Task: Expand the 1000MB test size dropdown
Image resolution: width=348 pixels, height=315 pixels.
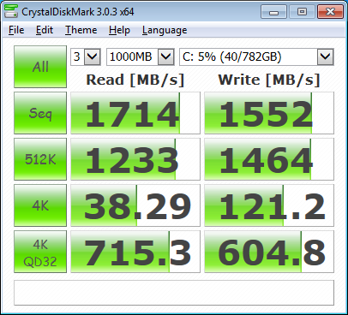Action: [165, 56]
